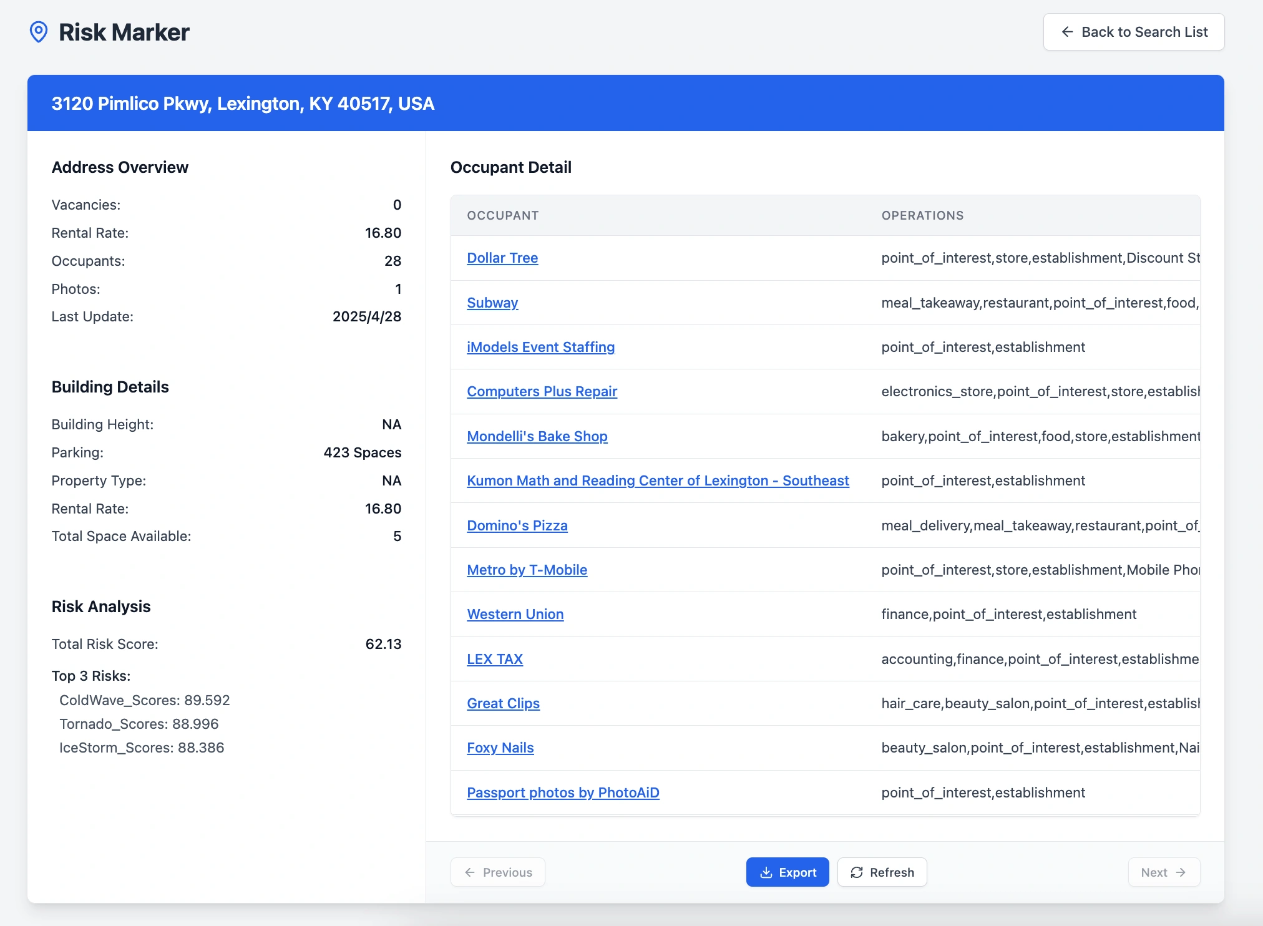The height and width of the screenshot is (926, 1263).
Task: Click the Building Height value NA
Action: click(391, 424)
